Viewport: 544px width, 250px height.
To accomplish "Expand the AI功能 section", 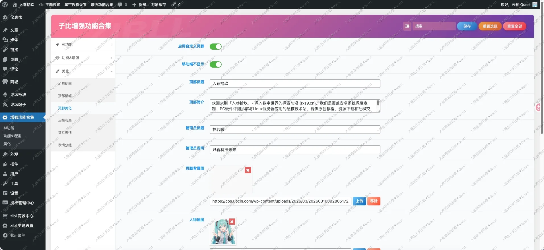I will click(83, 45).
